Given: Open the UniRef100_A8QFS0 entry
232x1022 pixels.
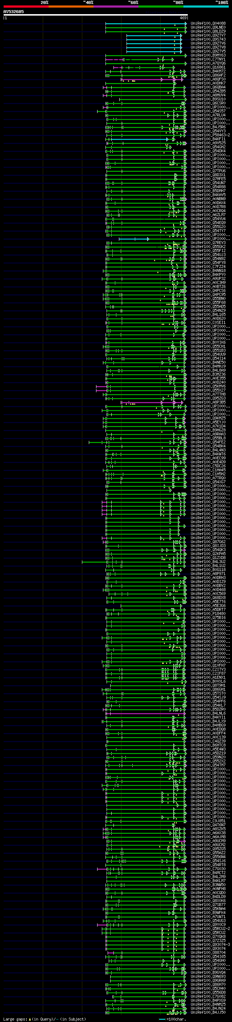Looking at the screenshot, I should (208, 79).
